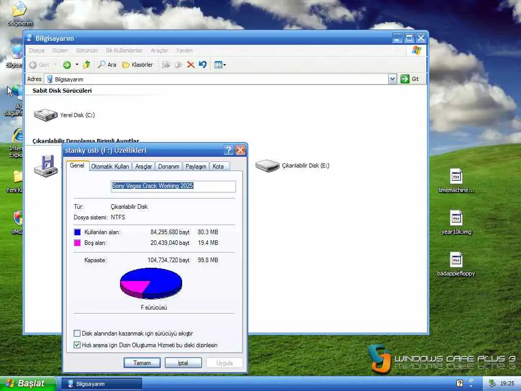
Task: Click the F sürücüsü label under chart
Action: click(x=154, y=307)
